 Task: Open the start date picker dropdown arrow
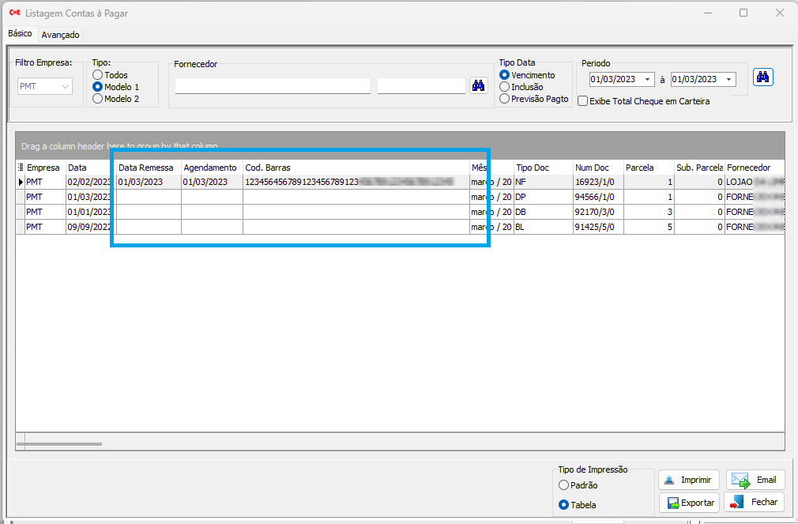648,79
